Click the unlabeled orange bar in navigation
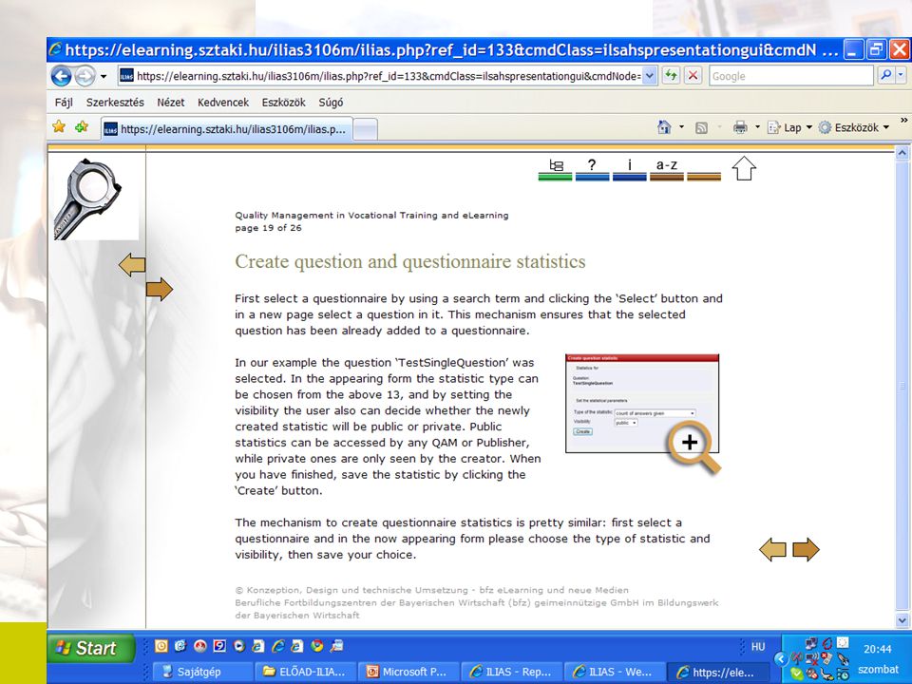The height and width of the screenshot is (684, 912). coord(704,177)
